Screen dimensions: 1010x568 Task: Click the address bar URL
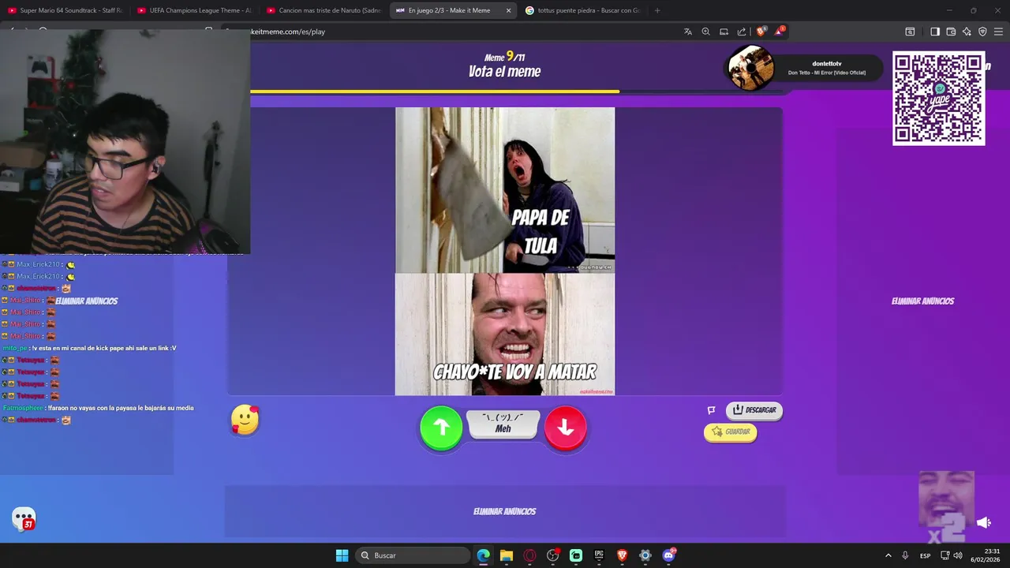point(288,32)
